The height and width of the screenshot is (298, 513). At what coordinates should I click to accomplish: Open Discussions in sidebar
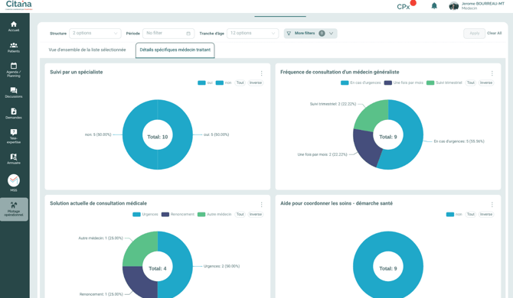[14, 92]
